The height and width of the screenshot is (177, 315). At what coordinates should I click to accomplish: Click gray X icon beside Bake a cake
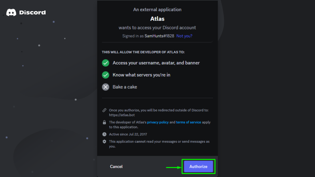tap(106, 87)
